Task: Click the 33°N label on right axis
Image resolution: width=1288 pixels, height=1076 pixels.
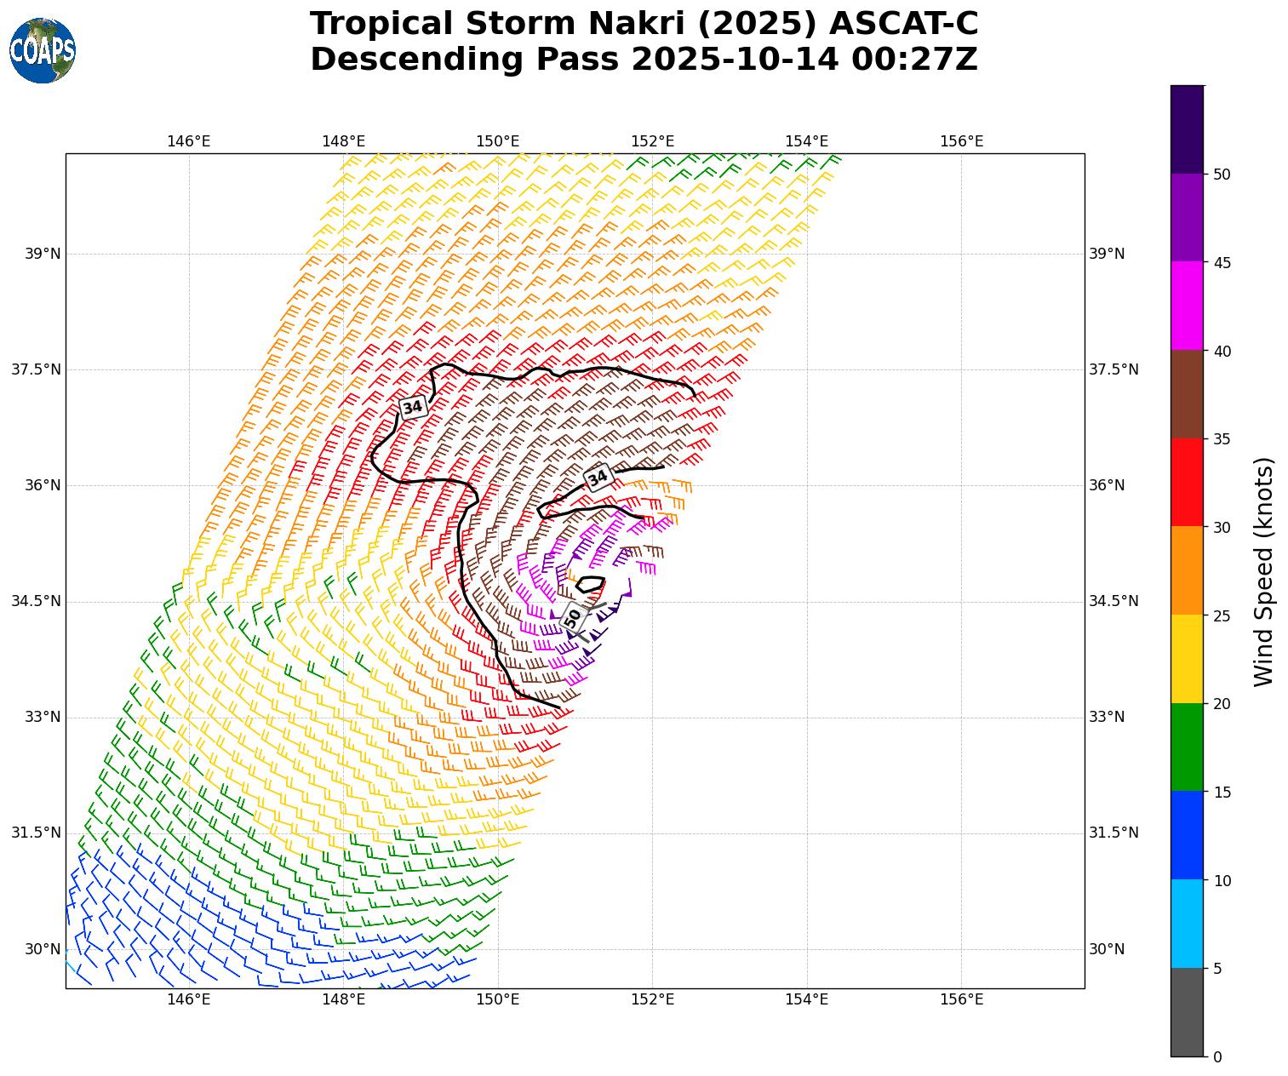Action: click(1107, 717)
